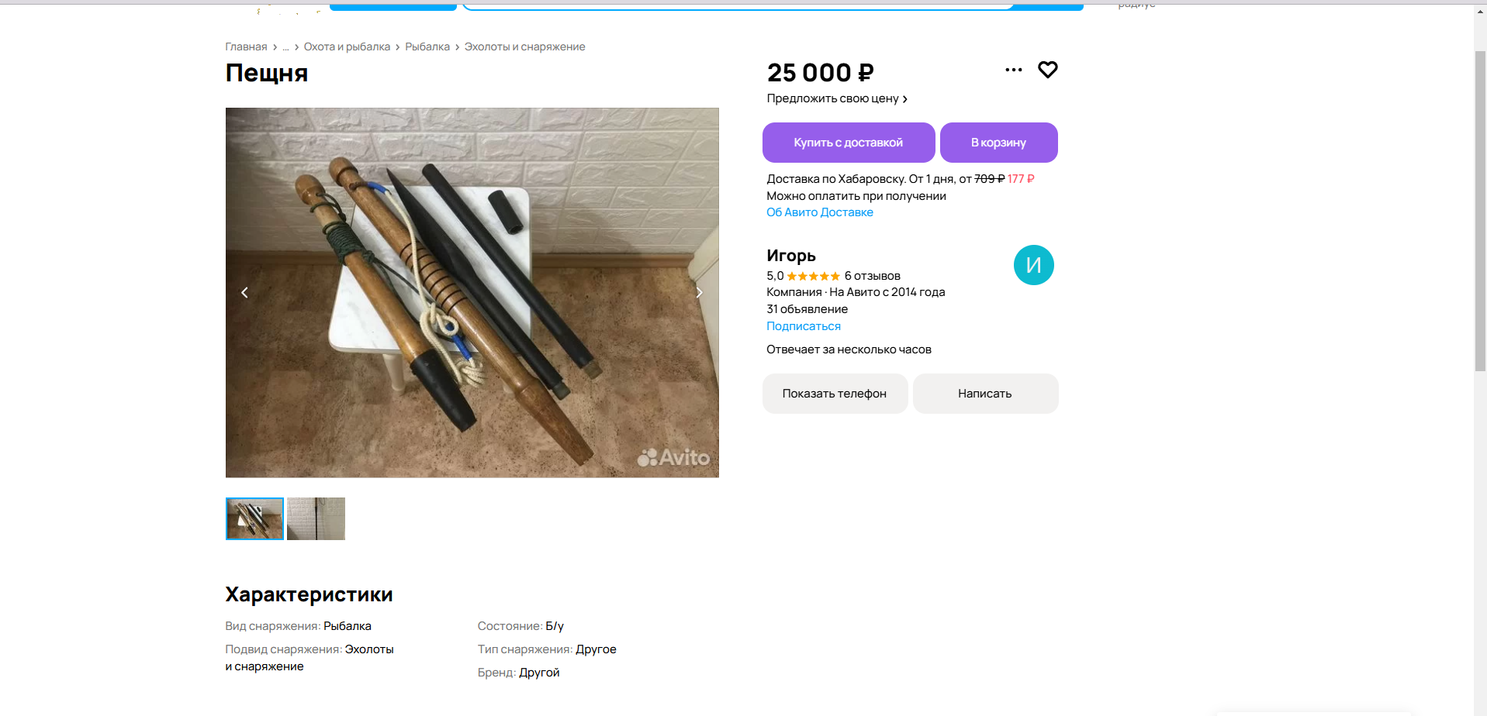Go to Главная breadcrumb
Screen dimensions: 1487x716
[x=246, y=47]
